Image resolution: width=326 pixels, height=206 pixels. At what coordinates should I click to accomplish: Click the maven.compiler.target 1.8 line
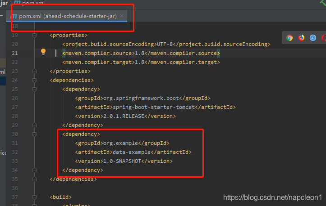pos(141,62)
